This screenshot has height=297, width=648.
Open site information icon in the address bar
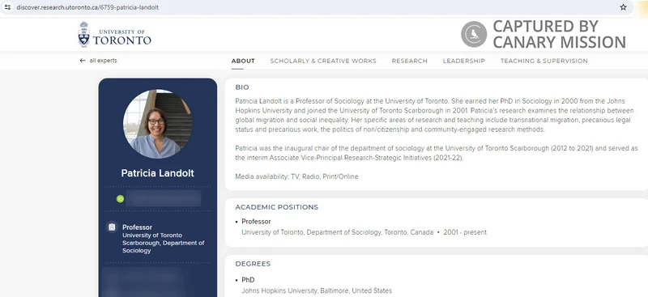point(7,7)
